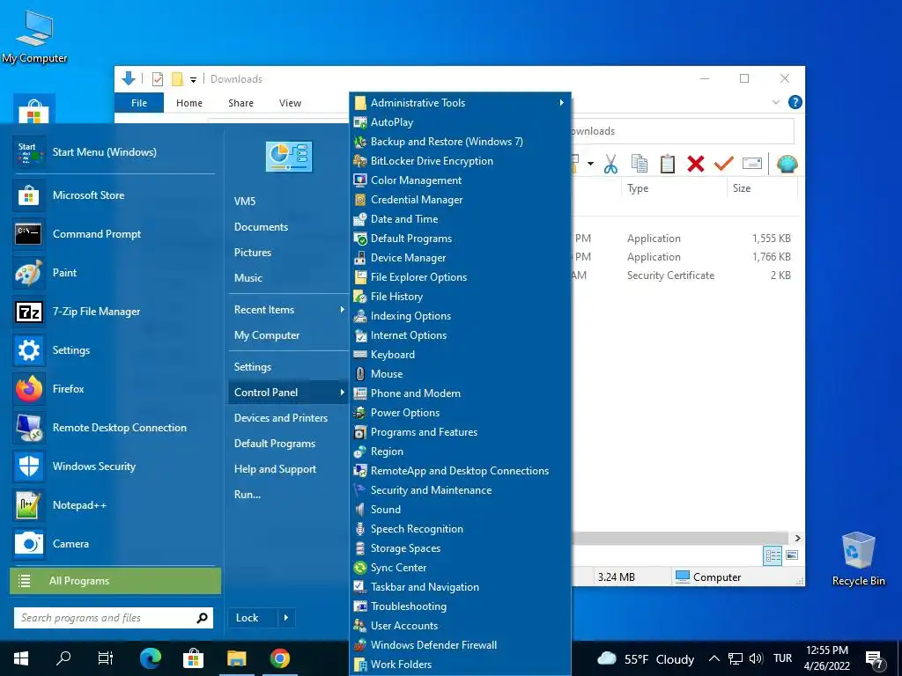Open Windows Security from Start menu
This screenshot has height=676, width=902.
[x=114, y=467]
